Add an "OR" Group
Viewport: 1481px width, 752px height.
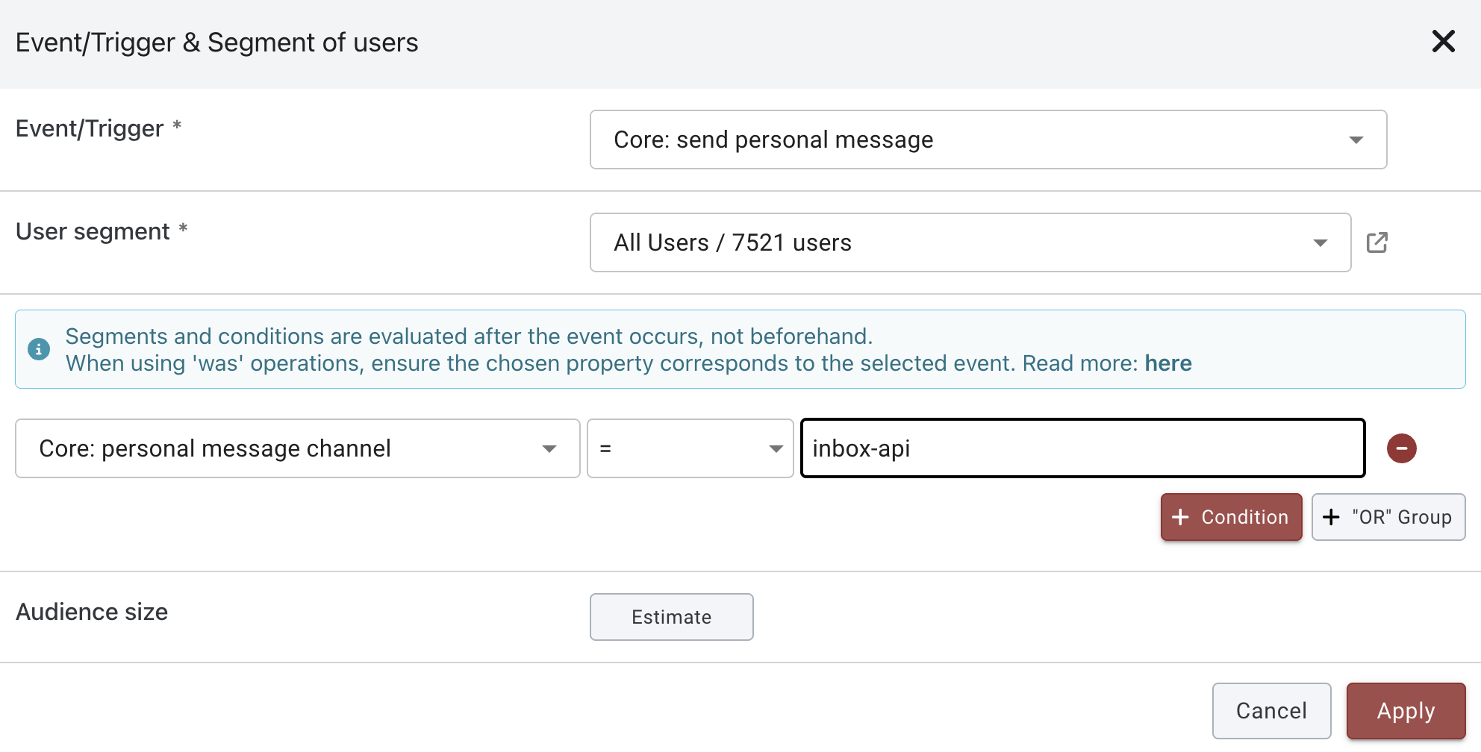coord(1388,517)
